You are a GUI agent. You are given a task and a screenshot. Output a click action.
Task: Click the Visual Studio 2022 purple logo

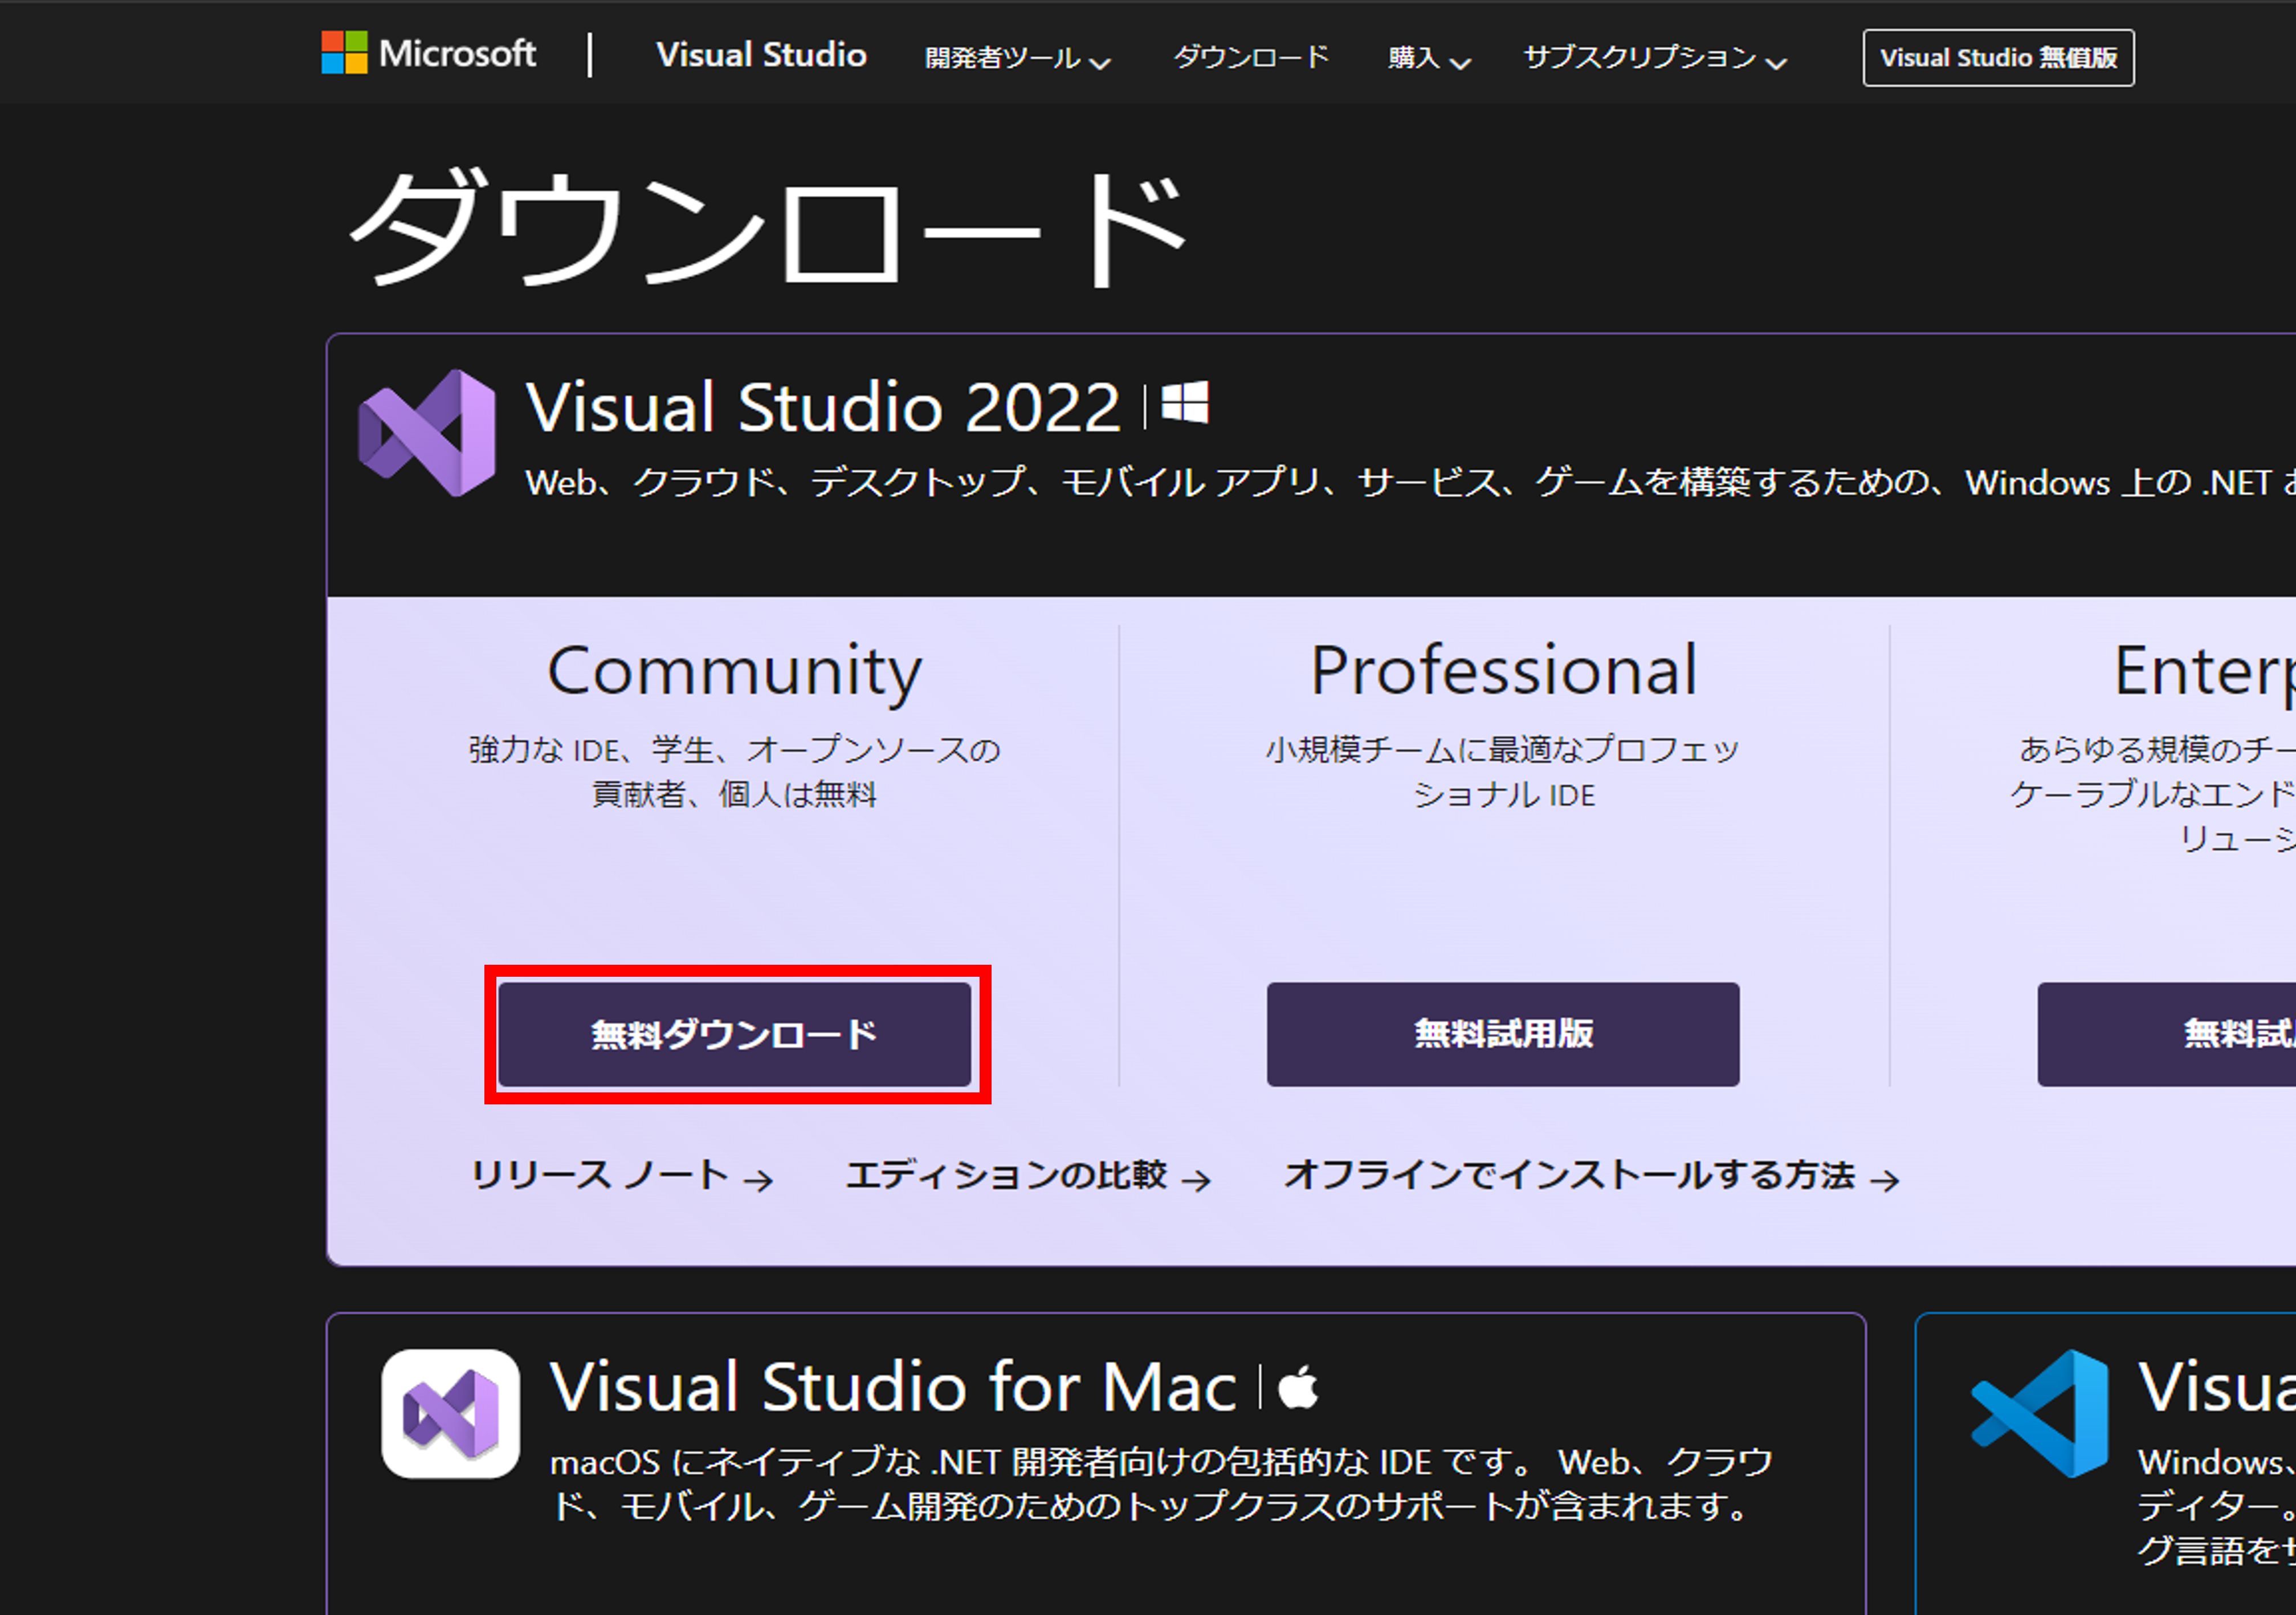pos(427,433)
